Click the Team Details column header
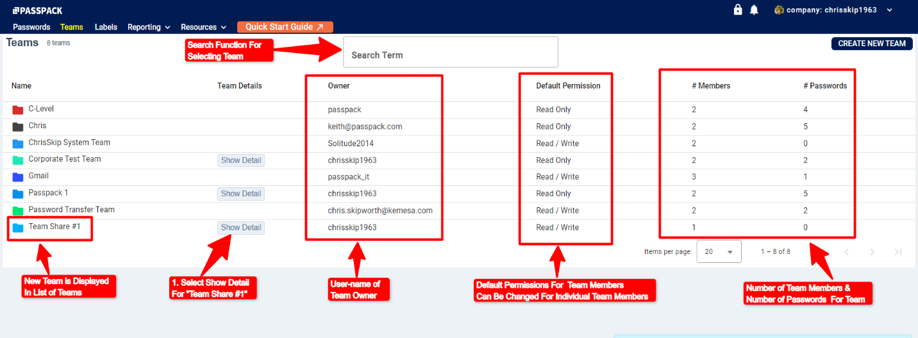Image resolution: width=918 pixels, height=338 pixels. pyautogui.click(x=240, y=86)
